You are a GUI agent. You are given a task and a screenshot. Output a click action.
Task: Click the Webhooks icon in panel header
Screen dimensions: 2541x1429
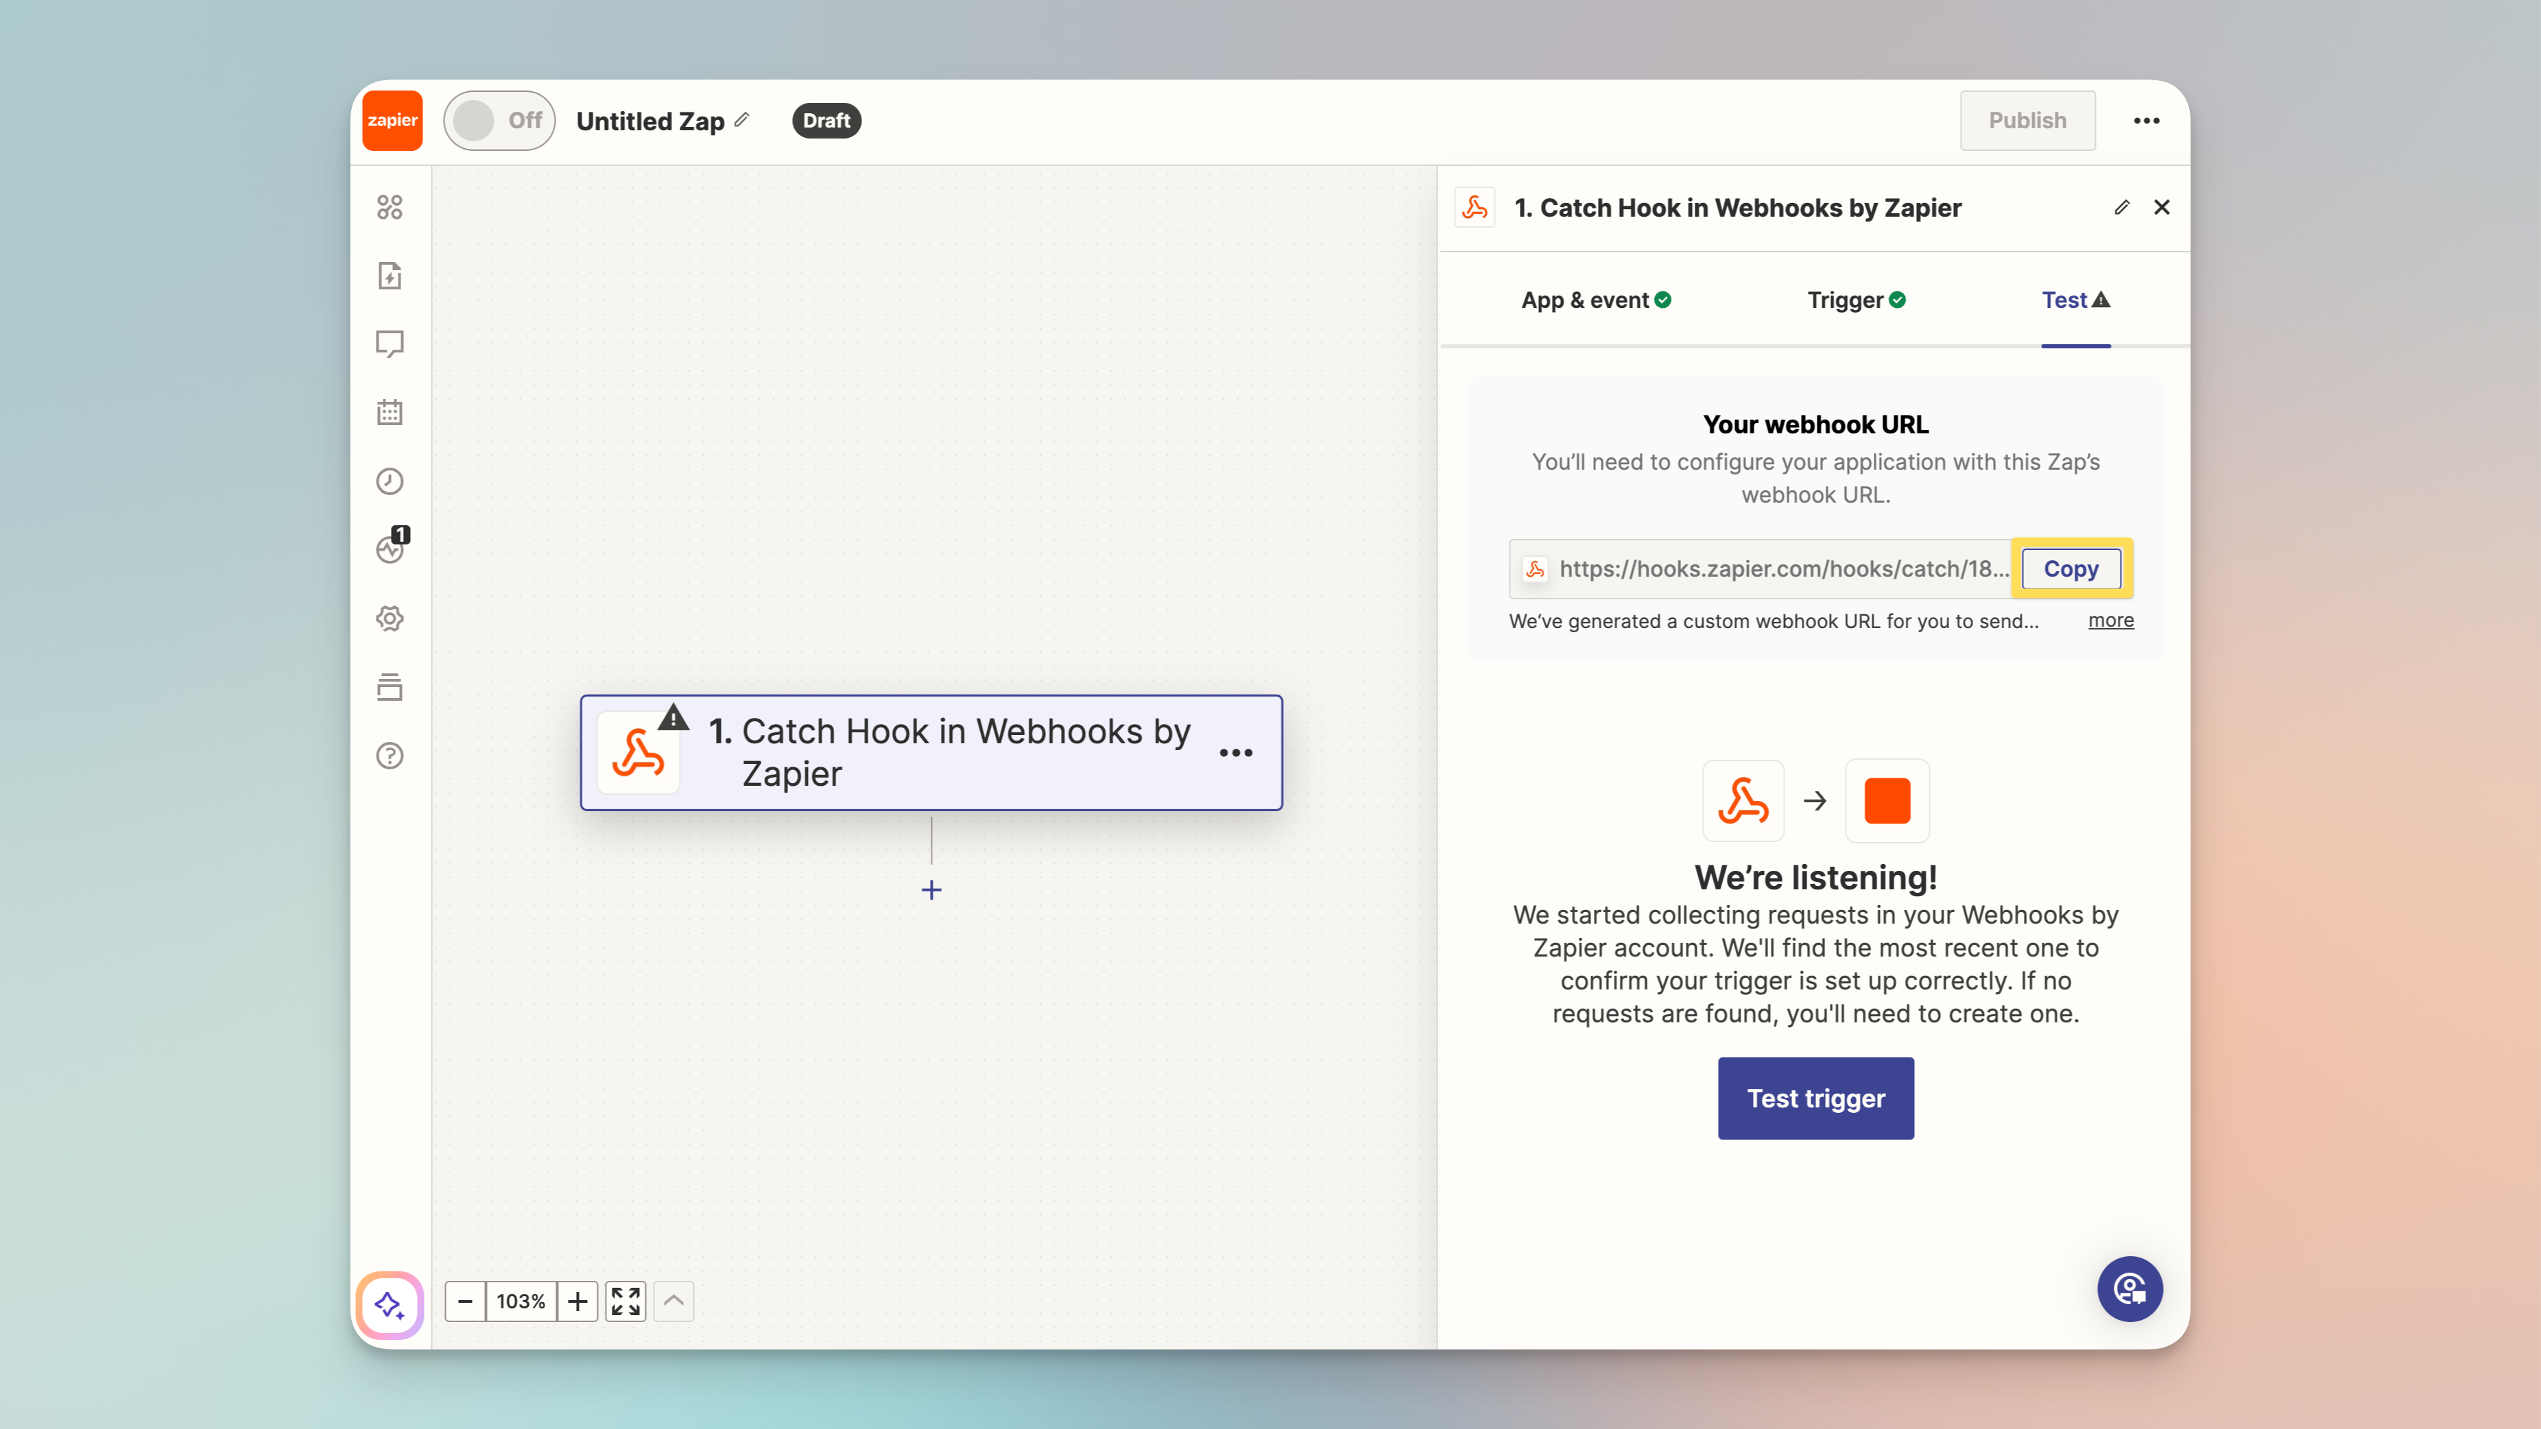pyautogui.click(x=1475, y=207)
